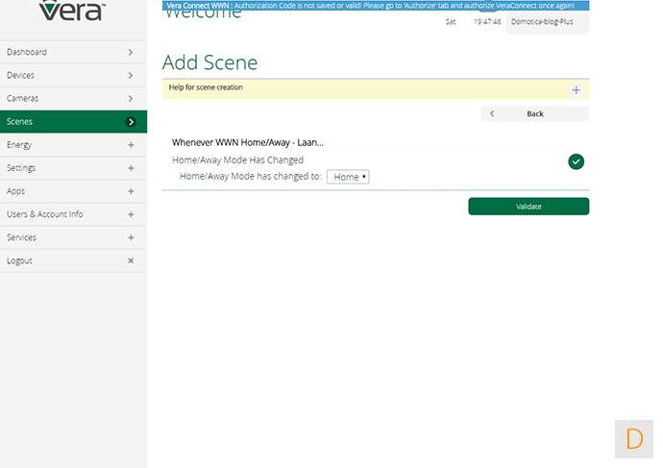Click the chevron icon beside Scenes
This screenshot has height=468, width=663.
[x=131, y=122]
